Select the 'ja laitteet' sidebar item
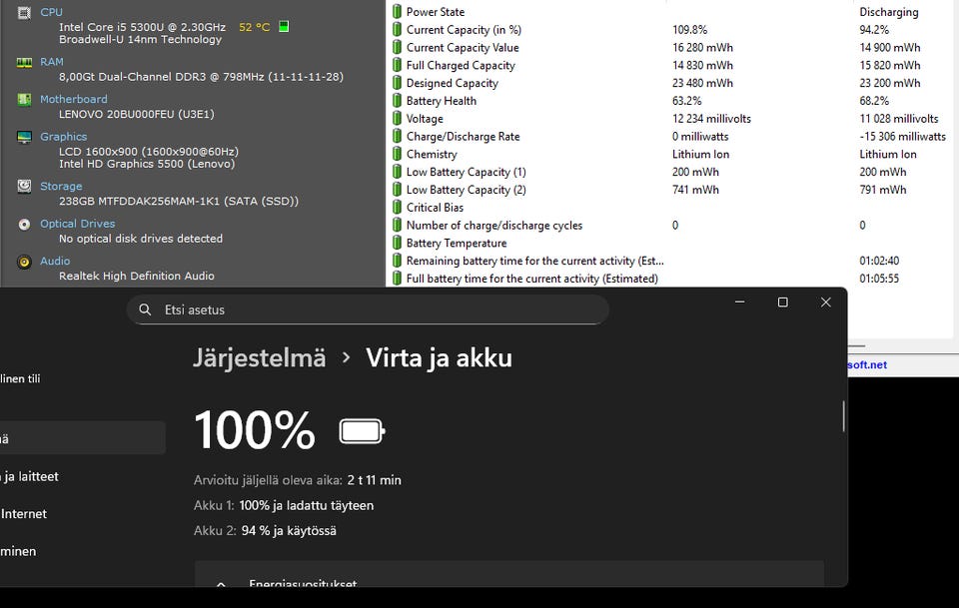This screenshot has height=608, width=959. (x=29, y=476)
